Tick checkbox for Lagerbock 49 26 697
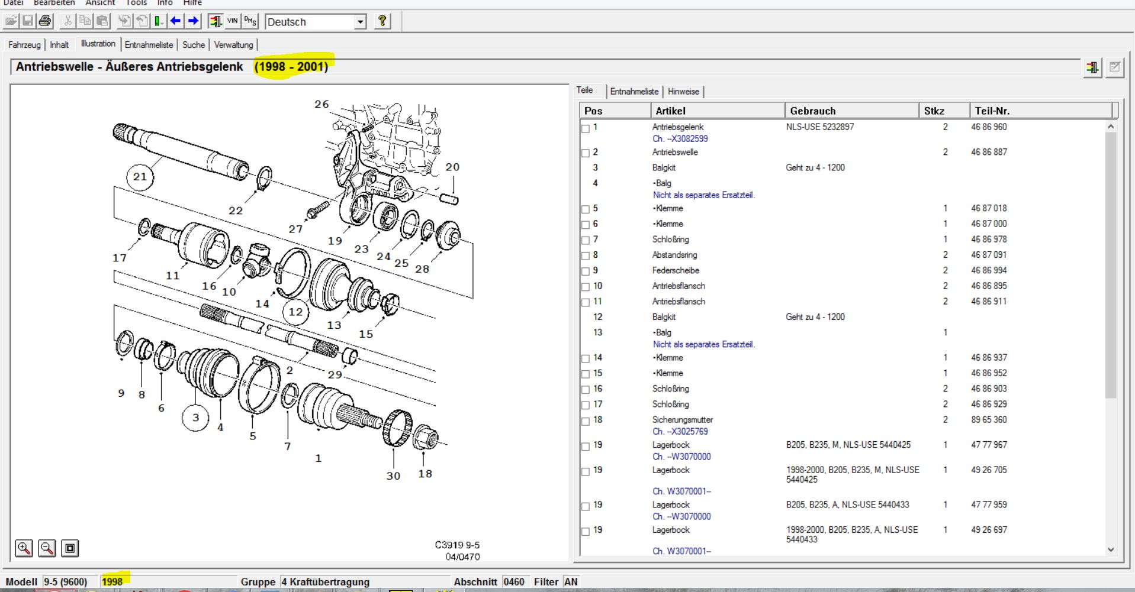This screenshot has height=592, width=1135. 586,532
